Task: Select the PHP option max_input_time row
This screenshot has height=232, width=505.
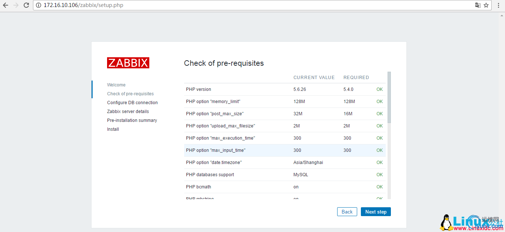Action: (x=284, y=150)
